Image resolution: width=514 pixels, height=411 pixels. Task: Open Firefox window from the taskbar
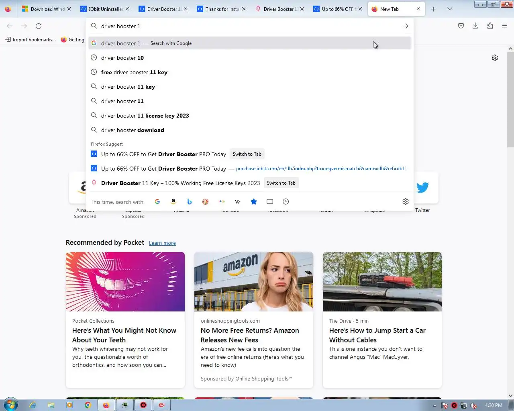(x=106, y=405)
